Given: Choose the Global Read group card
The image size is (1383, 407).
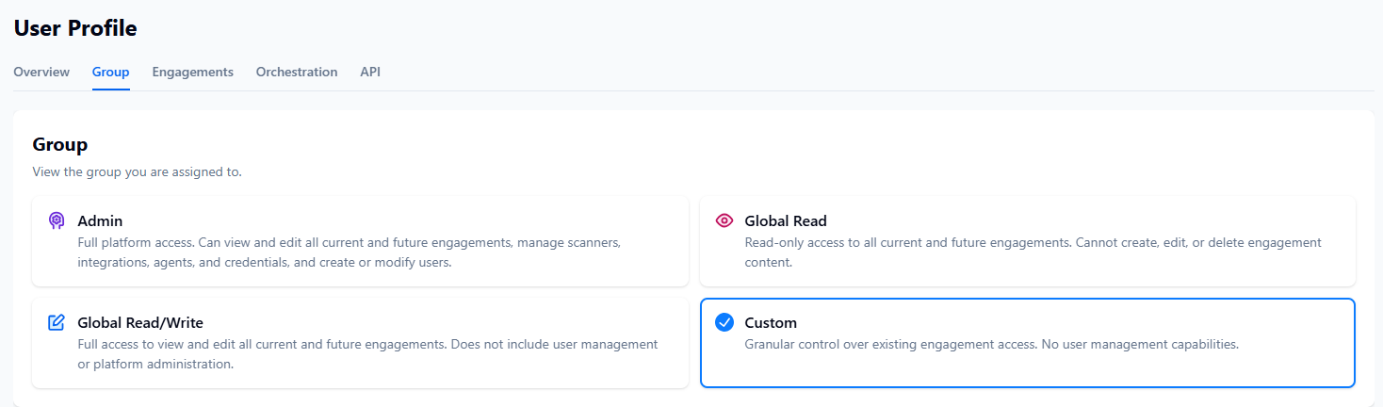Looking at the screenshot, I should tap(1027, 241).
